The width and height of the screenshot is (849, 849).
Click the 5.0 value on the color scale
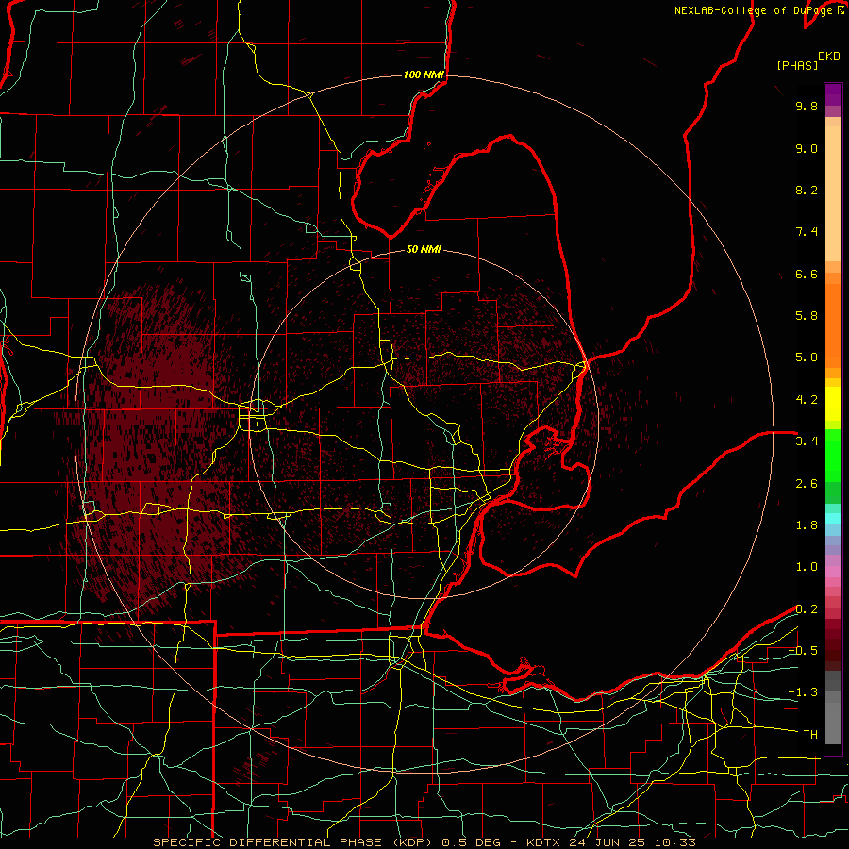(x=807, y=358)
